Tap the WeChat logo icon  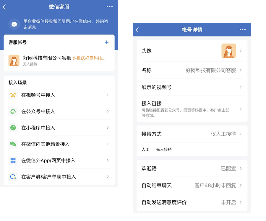[13, 144]
